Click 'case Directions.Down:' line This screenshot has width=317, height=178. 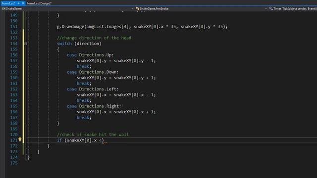(93, 72)
